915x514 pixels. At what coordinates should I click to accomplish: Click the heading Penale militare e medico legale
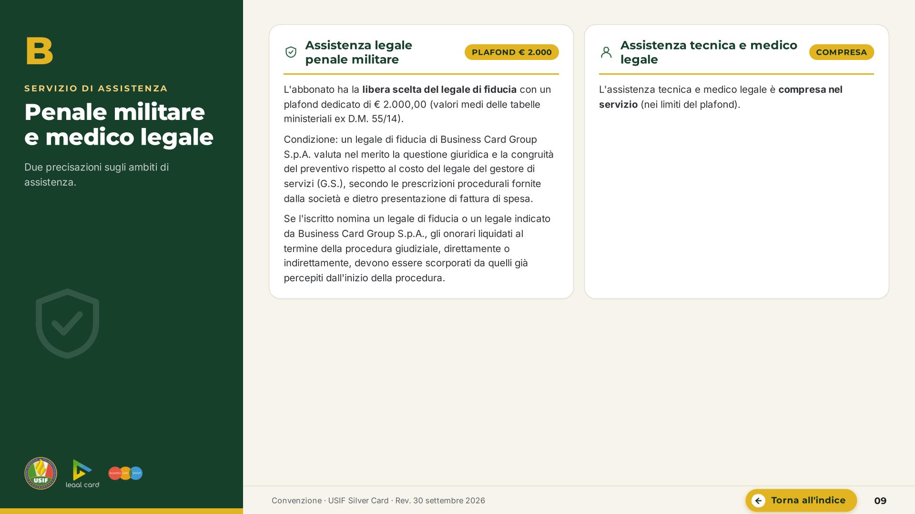click(119, 125)
